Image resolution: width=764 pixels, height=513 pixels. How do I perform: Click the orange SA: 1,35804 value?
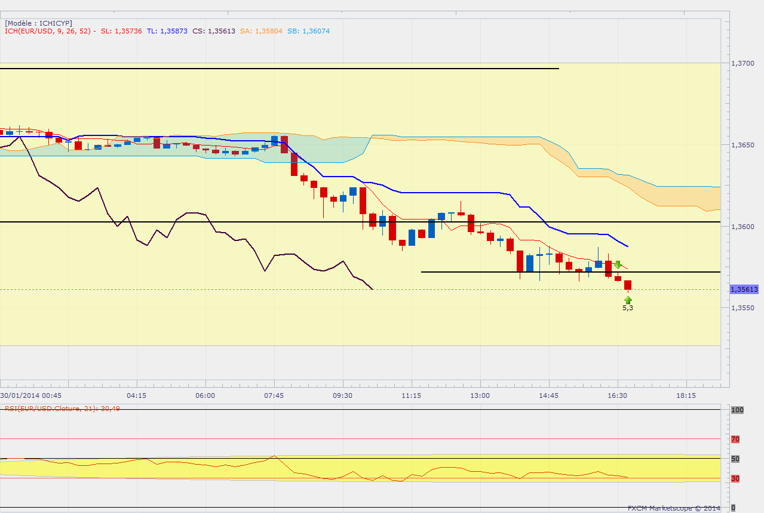(x=260, y=31)
